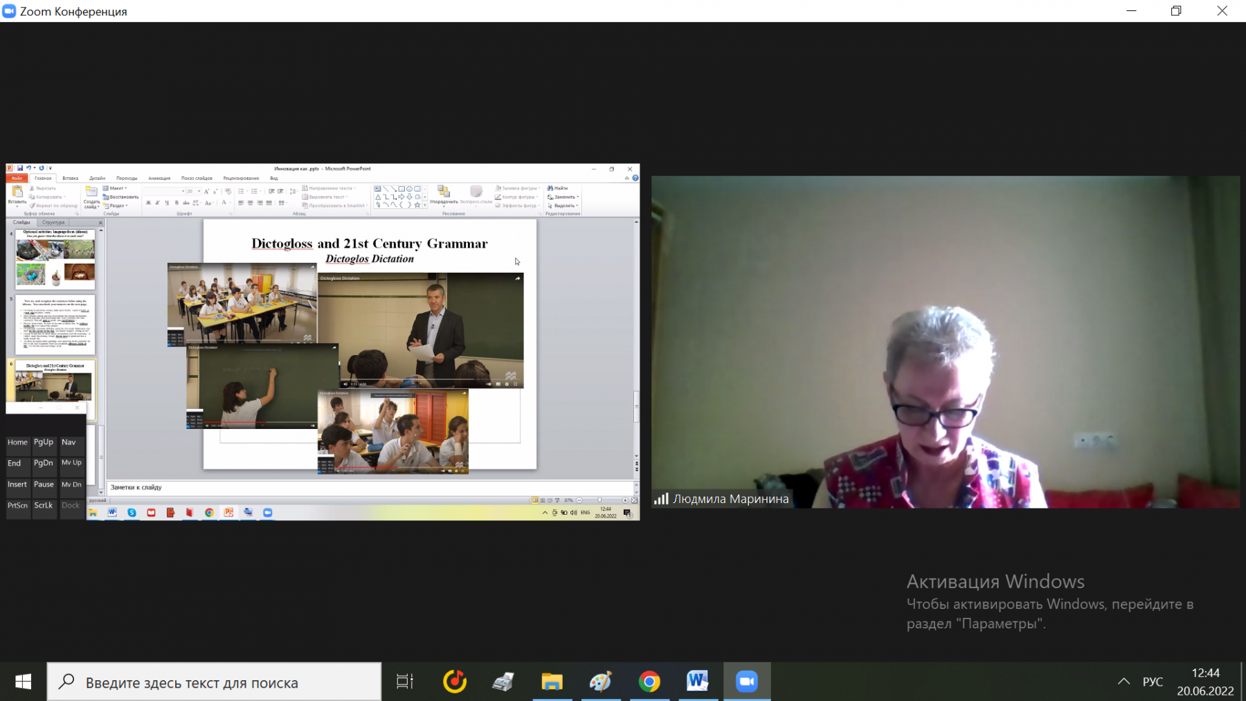Switch to the Insert (Вставка) ribbon tab

(71, 178)
